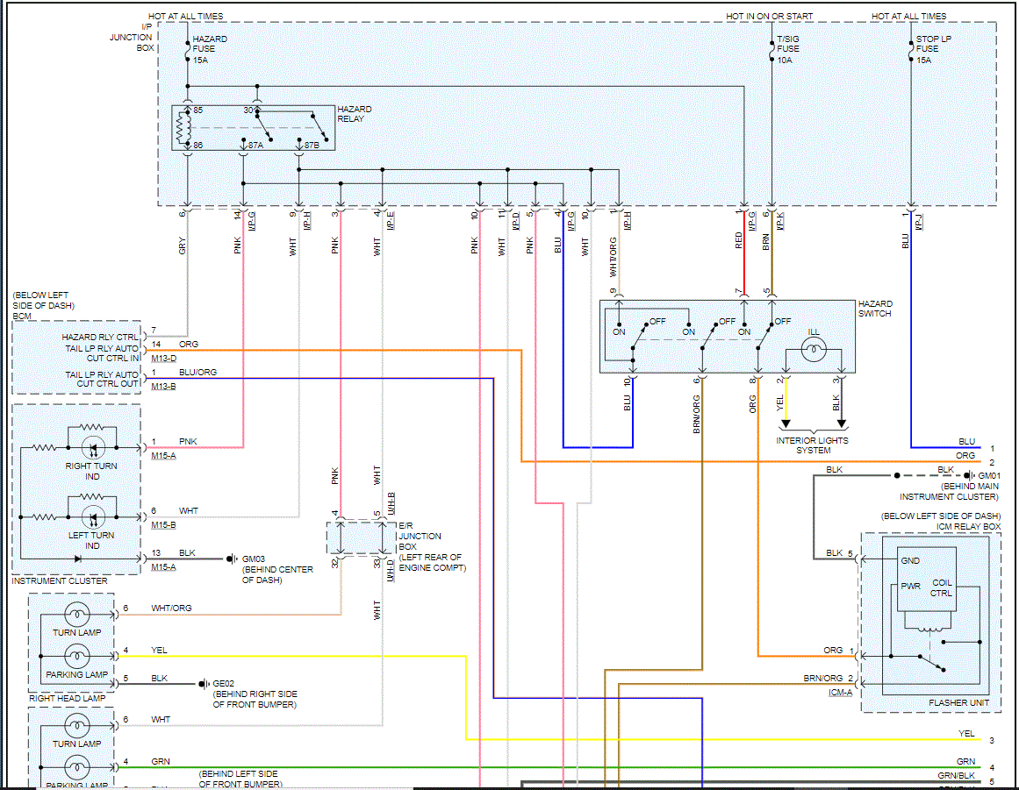Viewport: 1019px width, 790px height.
Task: Open the M13-B connector link
Action: (x=164, y=387)
